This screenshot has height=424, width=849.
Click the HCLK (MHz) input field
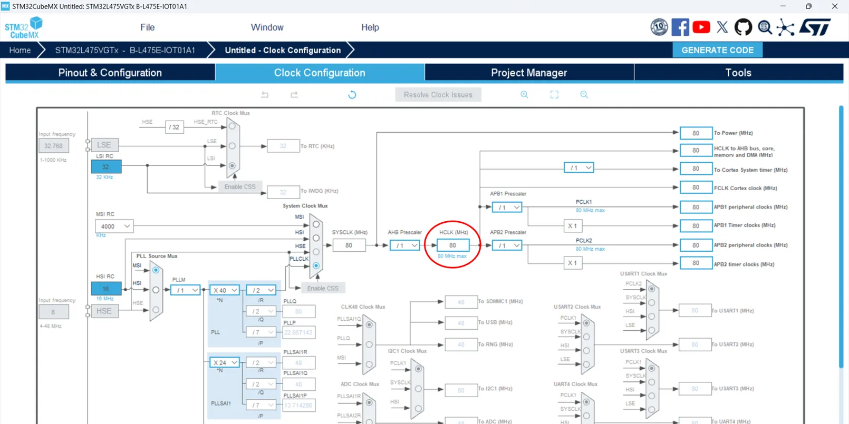pos(452,245)
